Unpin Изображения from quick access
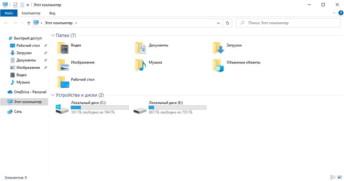 click(45, 68)
